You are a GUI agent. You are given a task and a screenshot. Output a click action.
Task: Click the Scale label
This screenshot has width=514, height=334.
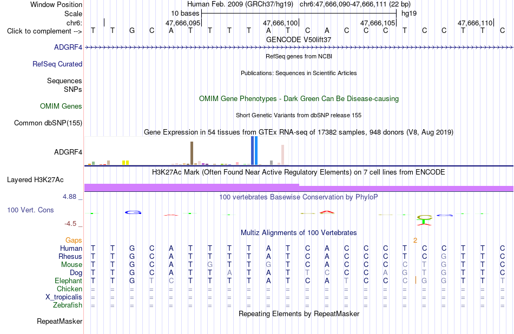click(73, 14)
